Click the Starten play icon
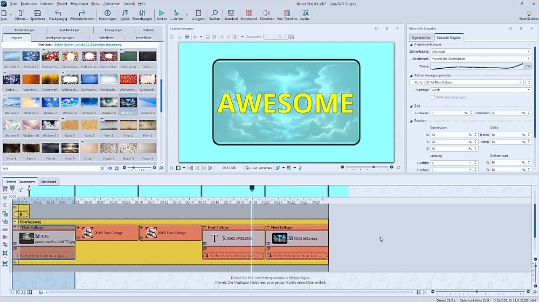 click(162, 12)
